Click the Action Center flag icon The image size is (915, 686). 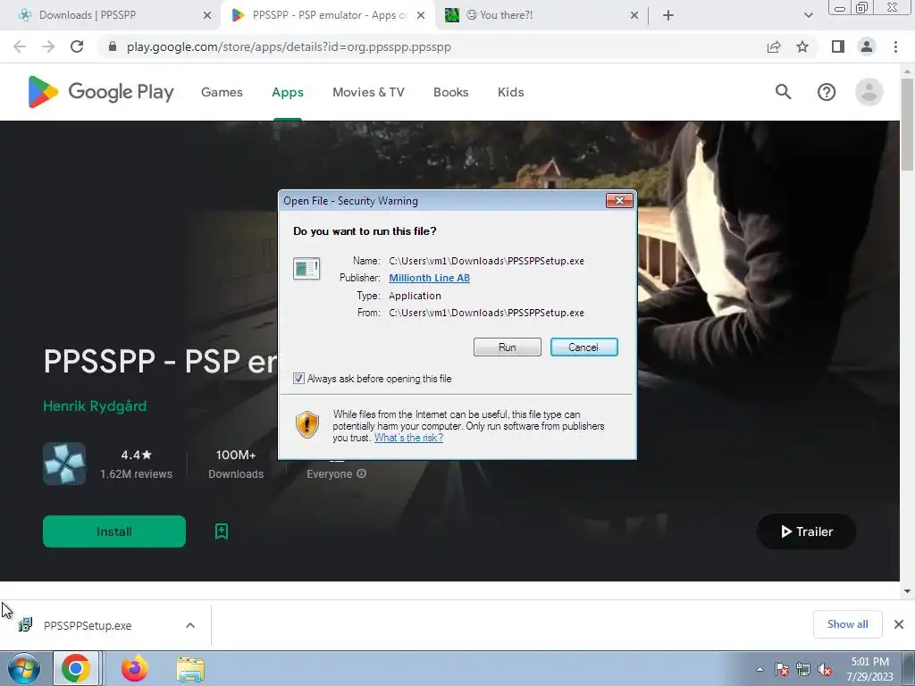781,670
